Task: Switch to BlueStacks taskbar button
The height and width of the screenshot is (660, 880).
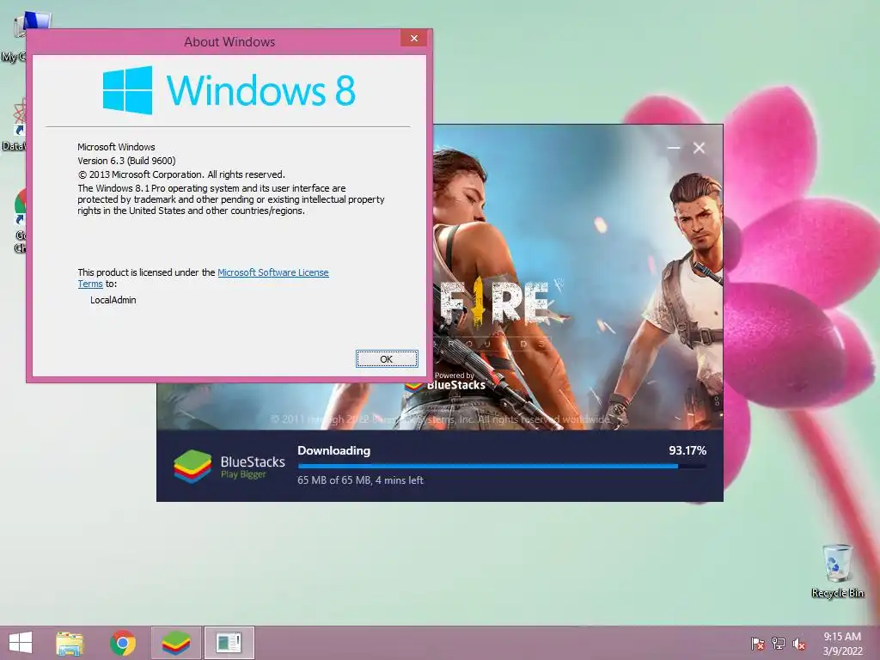Action: point(175,643)
